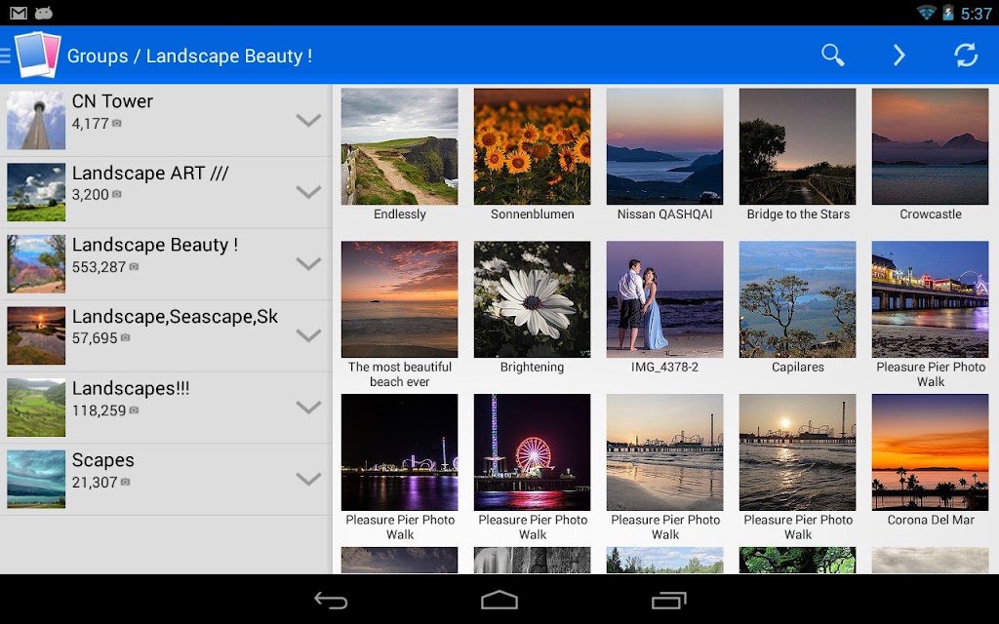Select the Landscape ART /// group name

coord(150,174)
